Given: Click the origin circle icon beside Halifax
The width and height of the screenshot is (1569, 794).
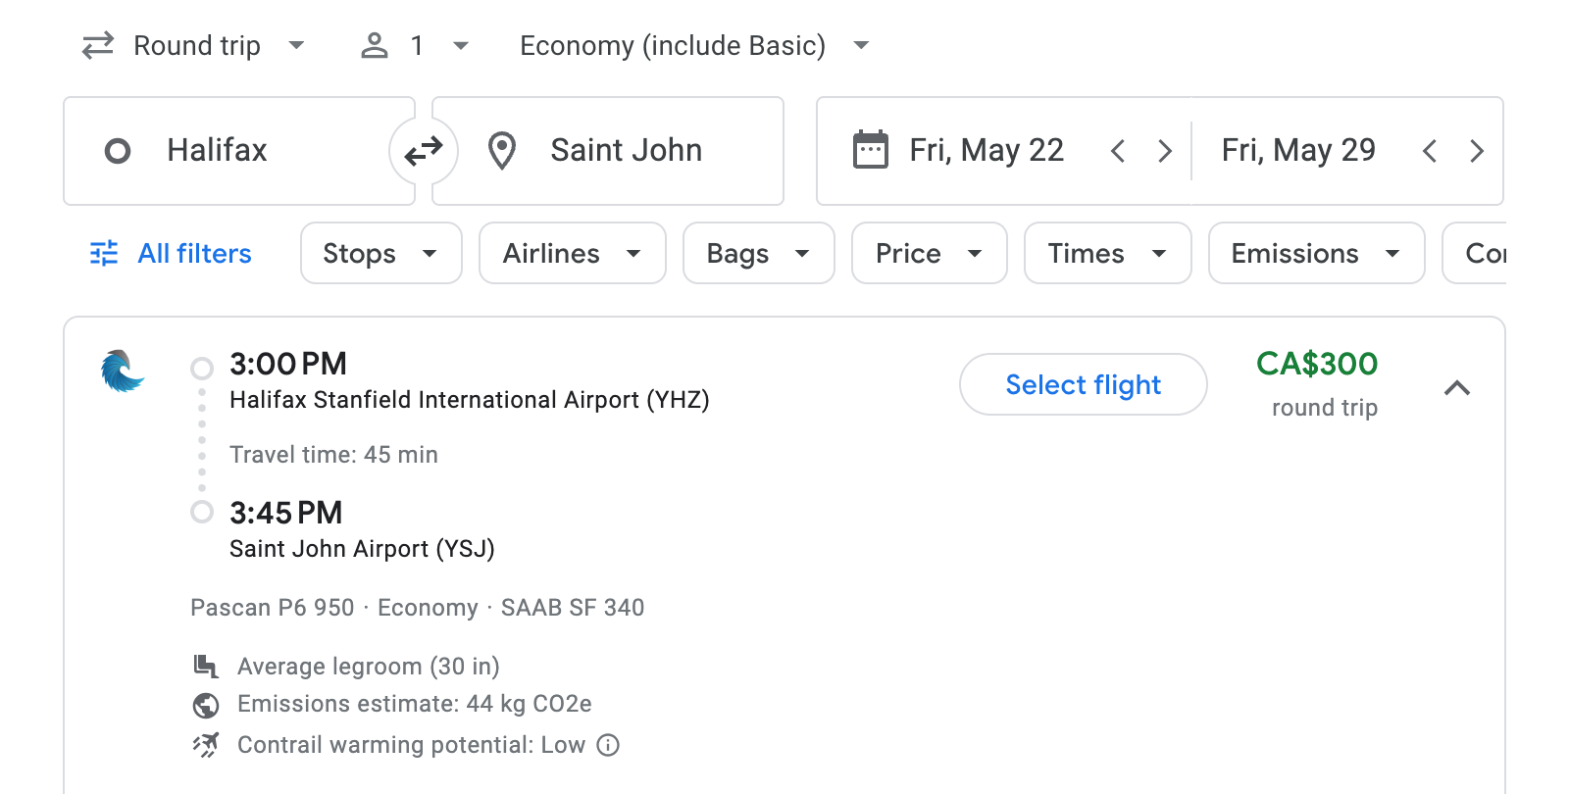Looking at the screenshot, I should [118, 150].
